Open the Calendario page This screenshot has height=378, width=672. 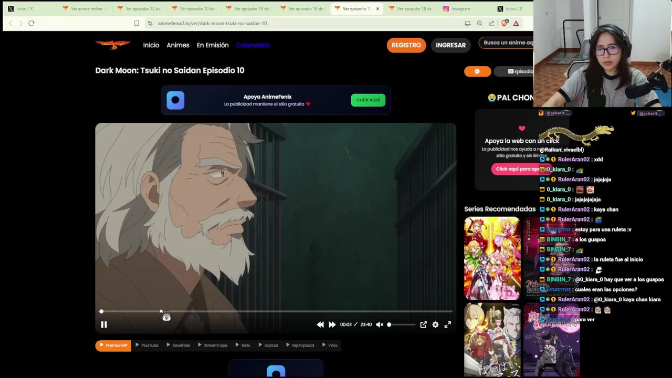pos(253,45)
